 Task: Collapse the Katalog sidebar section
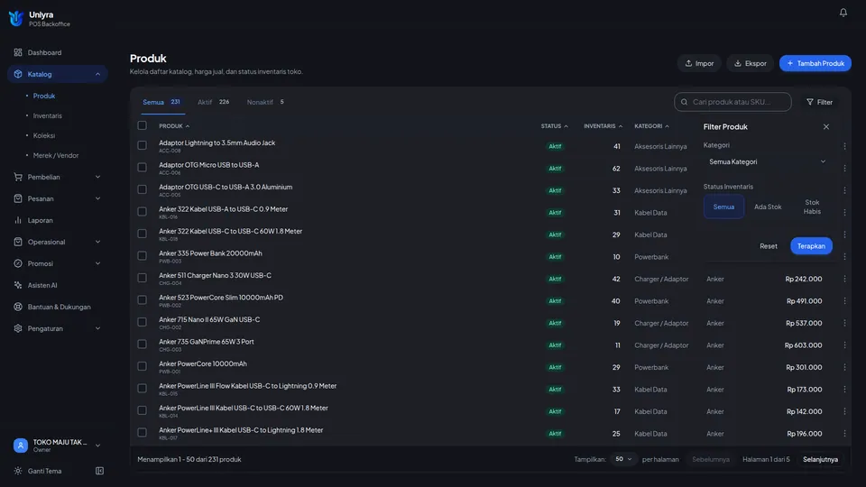tap(97, 74)
